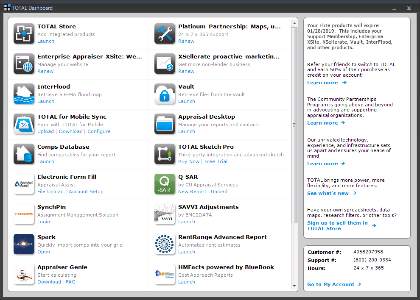The width and height of the screenshot is (420, 300).
Task: Click the product list scrollbar down arrow
Action: [x=294, y=286]
